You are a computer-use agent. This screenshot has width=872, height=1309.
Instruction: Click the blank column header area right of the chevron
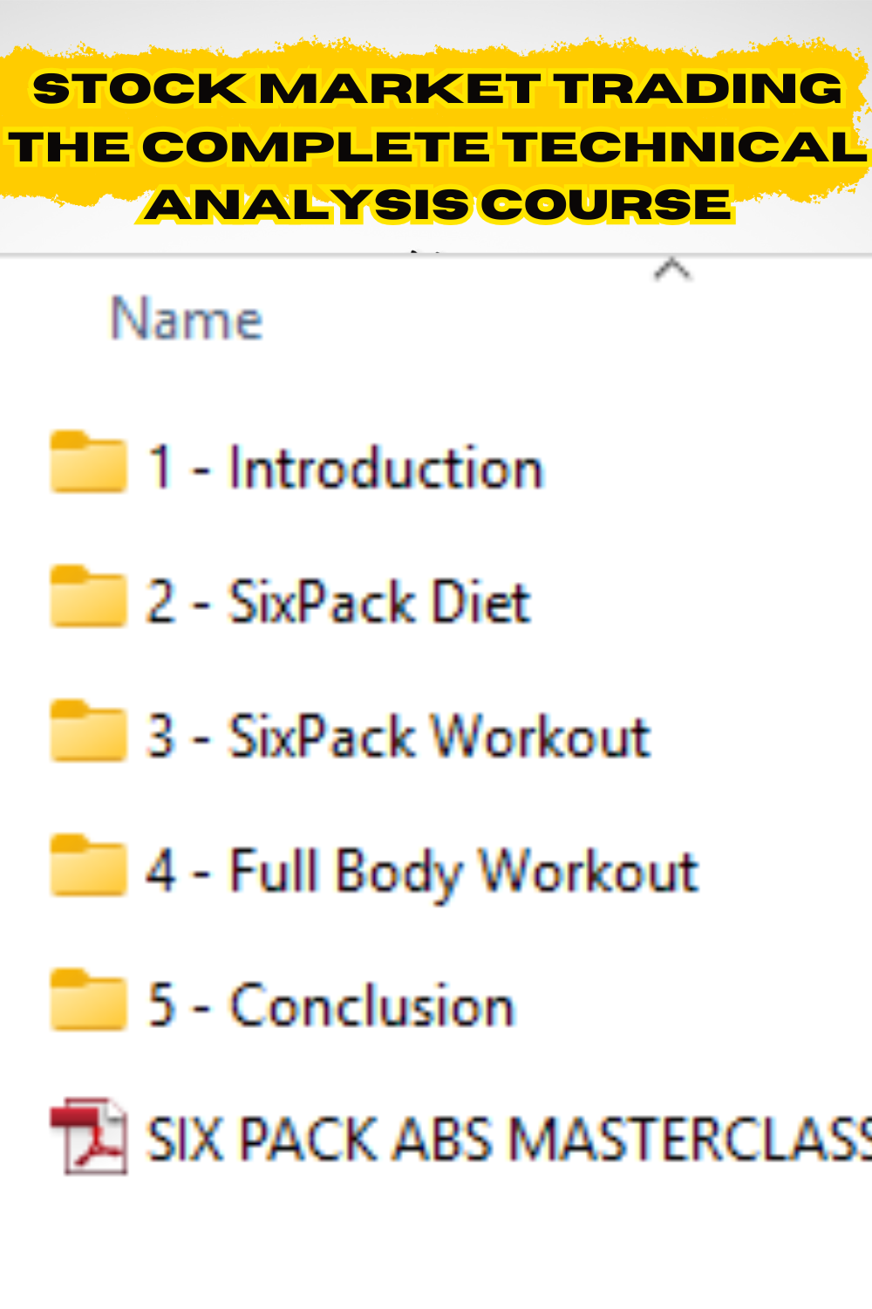pos(785,319)
